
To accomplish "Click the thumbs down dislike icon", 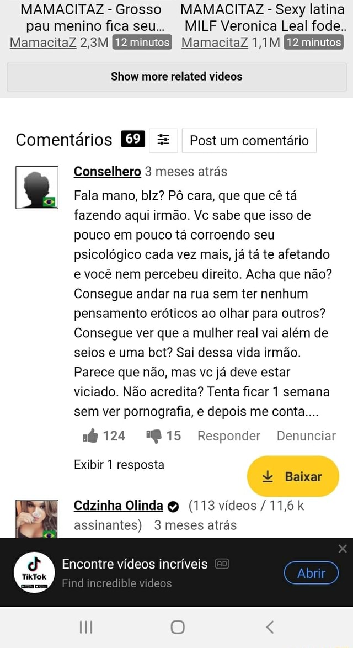I will [x=153, y=437].
